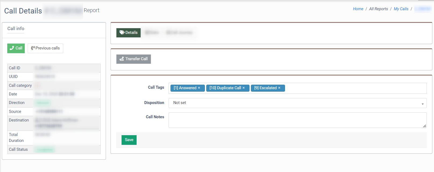
Task: Open My Calls breadcrumb link
Action: pos(401,9)
